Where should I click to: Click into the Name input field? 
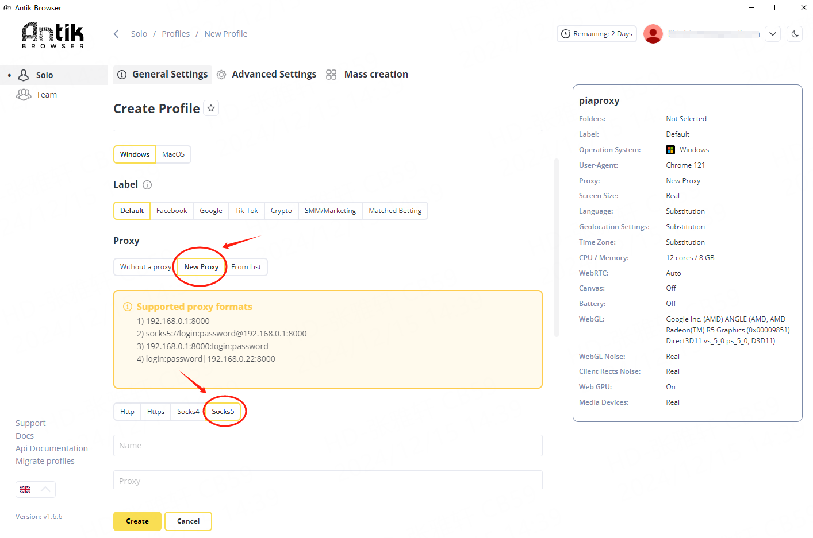[x=327, y=446]
